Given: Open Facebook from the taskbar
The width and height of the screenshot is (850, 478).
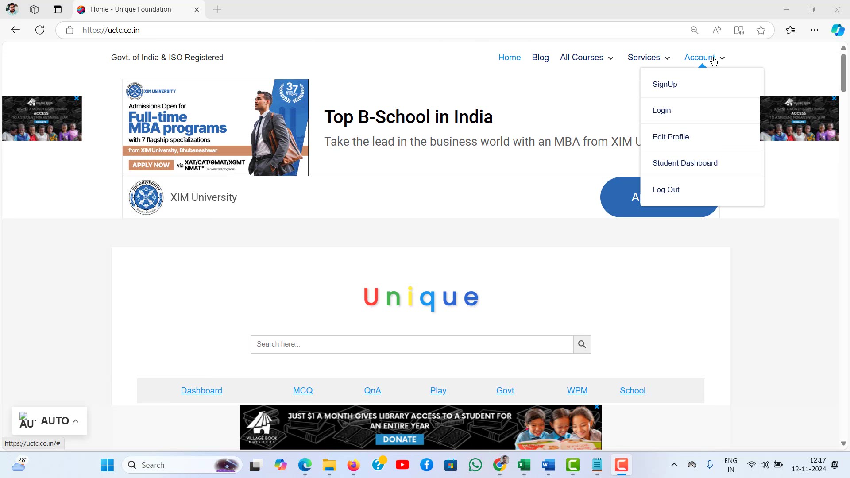Looking at the screenshot, I should point(427,465).
